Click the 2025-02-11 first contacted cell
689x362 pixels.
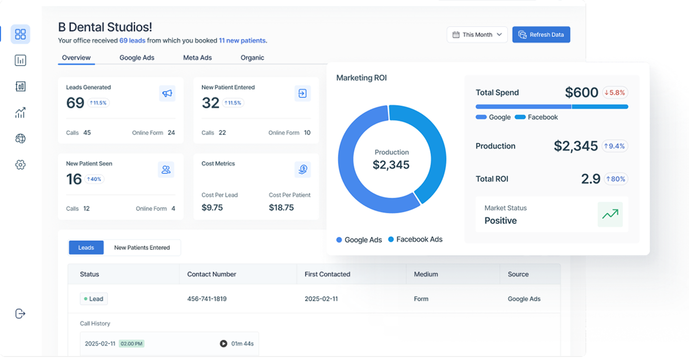point(321,299)
